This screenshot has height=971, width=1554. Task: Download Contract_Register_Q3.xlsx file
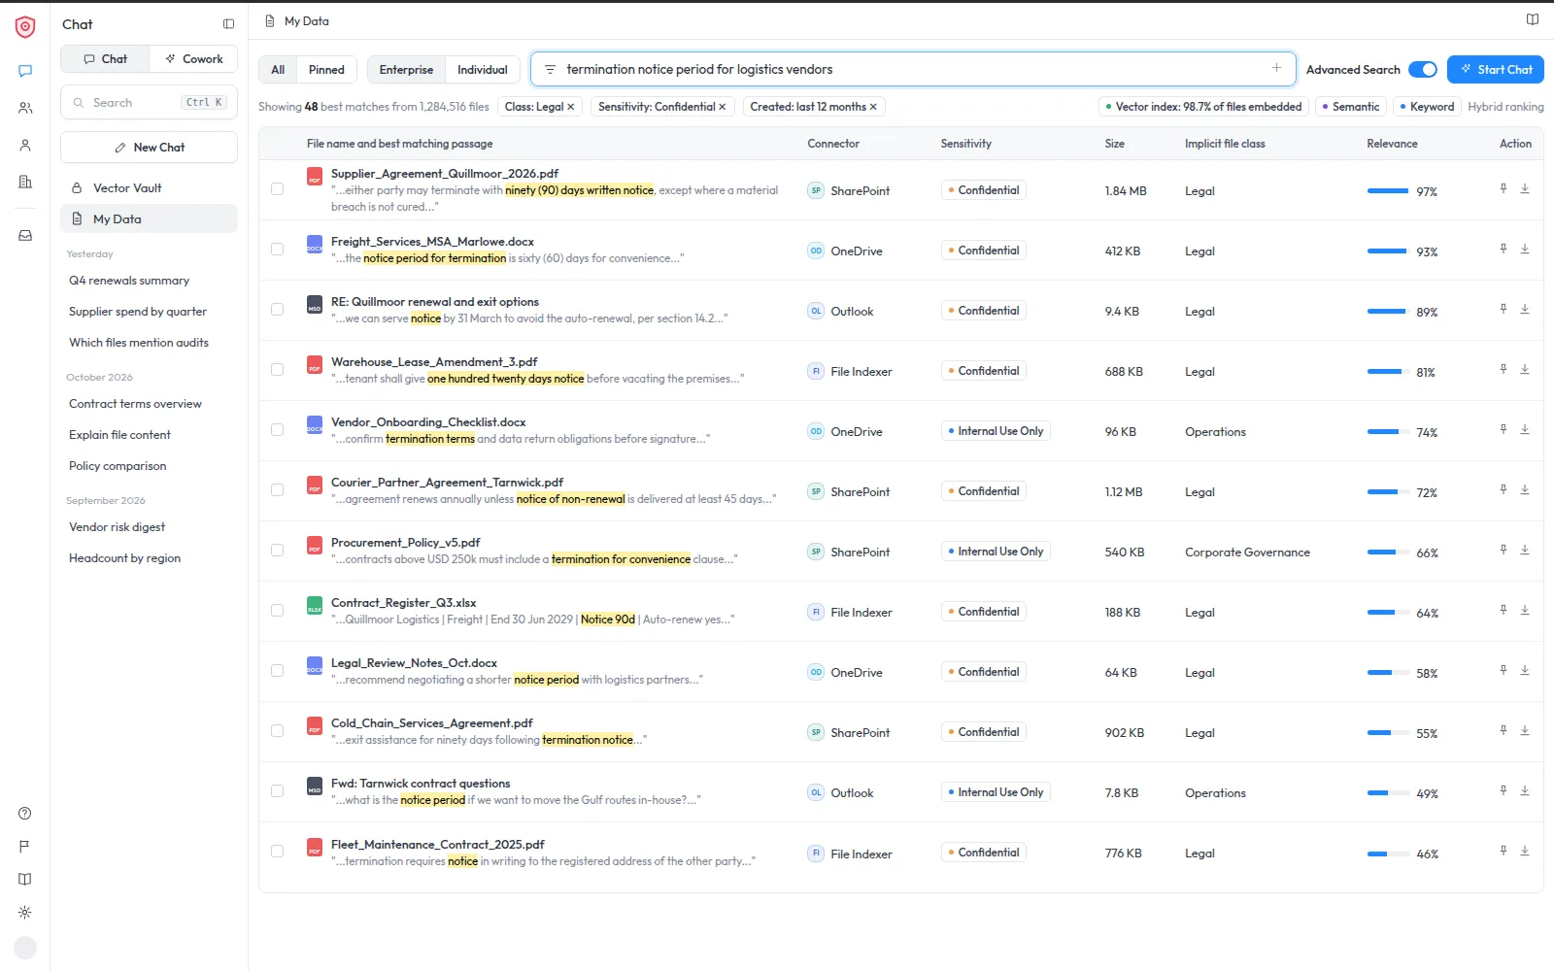pyautogui.click(x=1525, y=610)
